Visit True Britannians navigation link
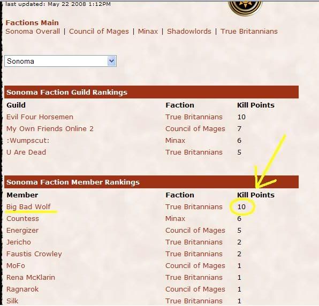This screenshot has height=306, width=319. (x=249, y=32)
